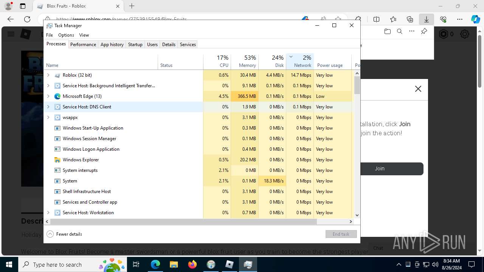
Task: Open File Explorer from the taskbar
Action: [174, 264]
